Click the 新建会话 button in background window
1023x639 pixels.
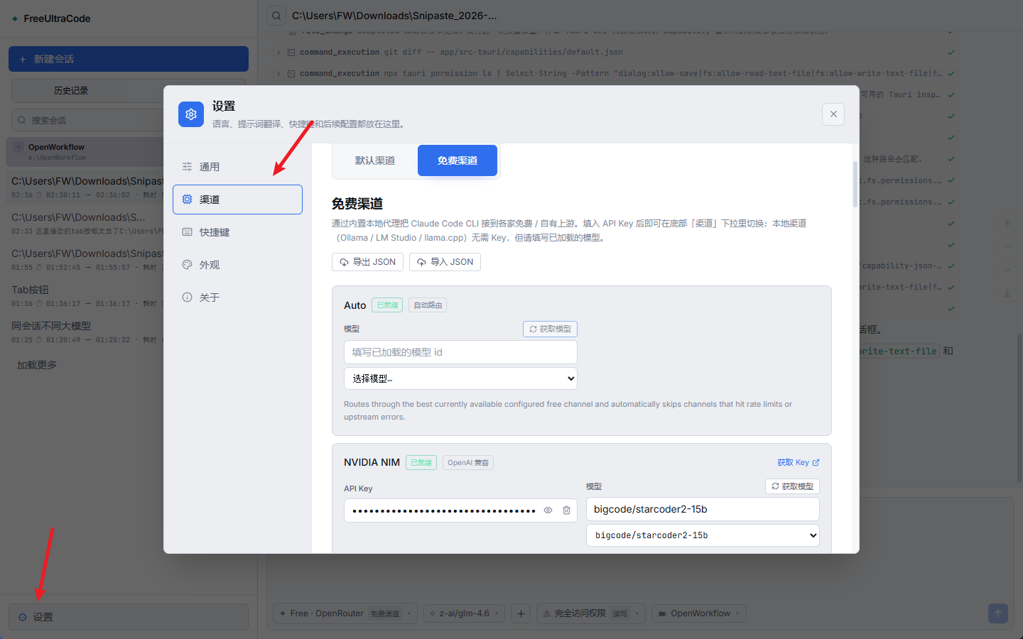pyautogui.click(x=129, y=59)
